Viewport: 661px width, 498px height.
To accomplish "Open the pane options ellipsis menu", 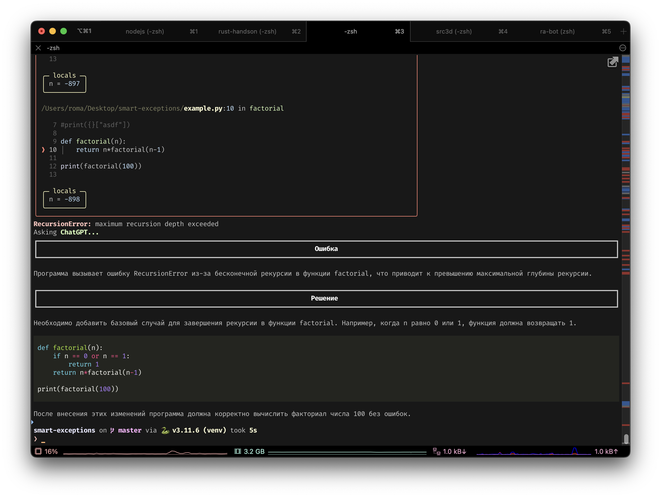I will pos(622,48).
